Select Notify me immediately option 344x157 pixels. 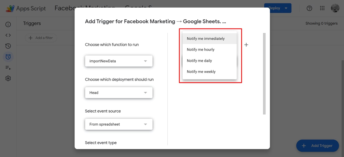tap(210, 39)
